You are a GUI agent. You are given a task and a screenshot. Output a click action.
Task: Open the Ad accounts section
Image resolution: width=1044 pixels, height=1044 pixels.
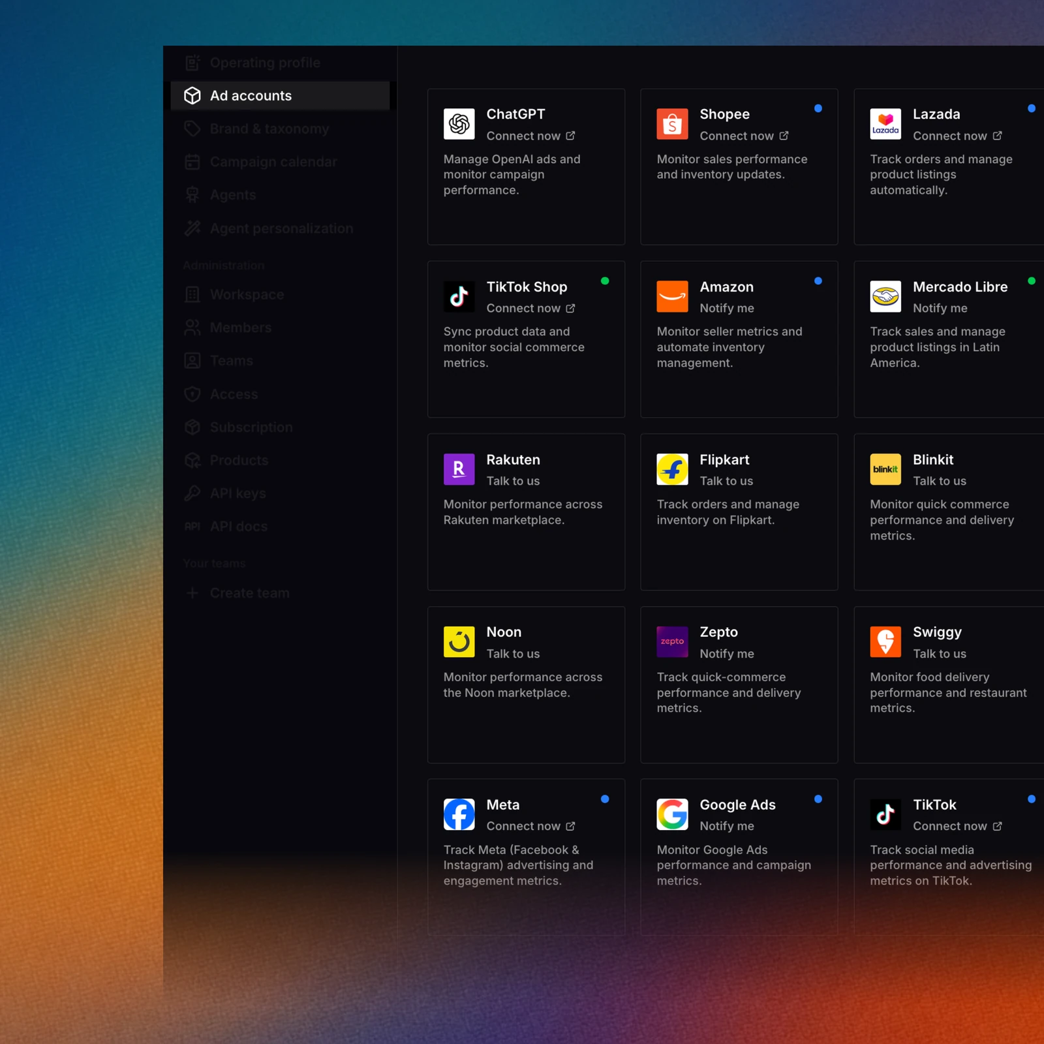pyautogui.click(x=280, y=96)
